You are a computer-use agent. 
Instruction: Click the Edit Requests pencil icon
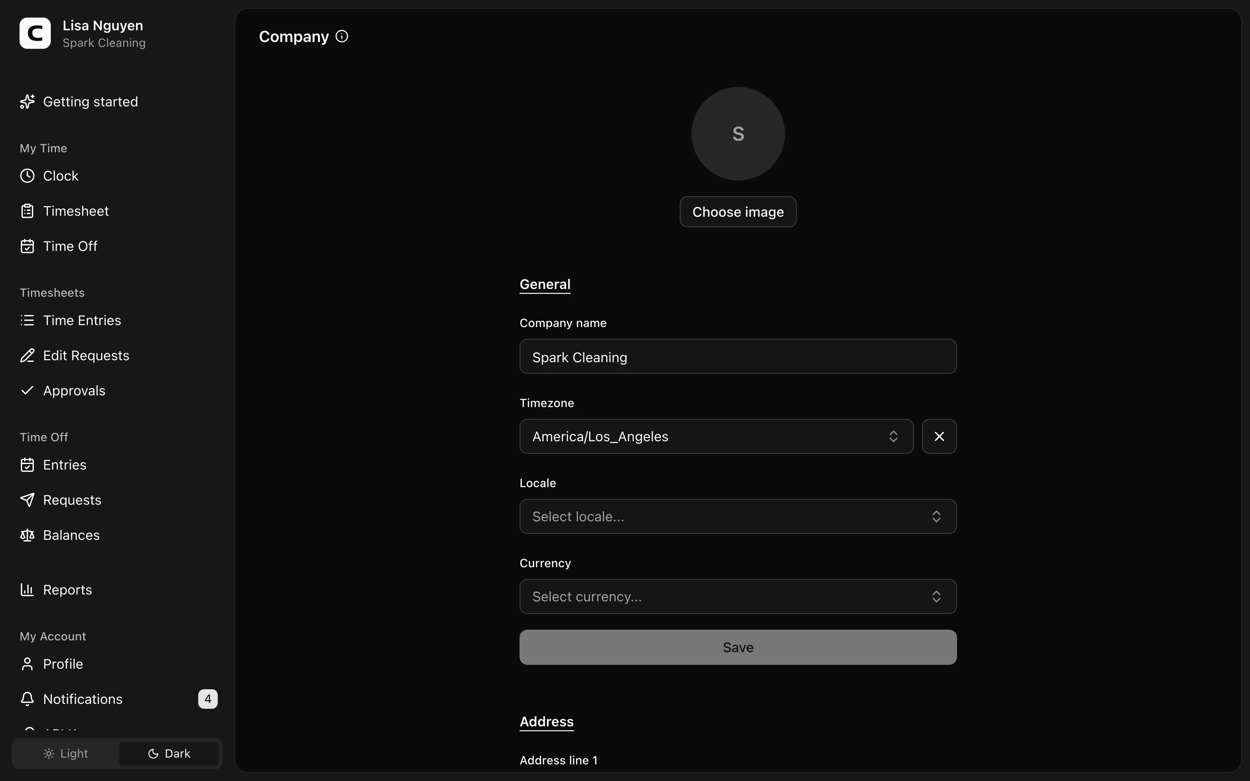tap(27, 356)
